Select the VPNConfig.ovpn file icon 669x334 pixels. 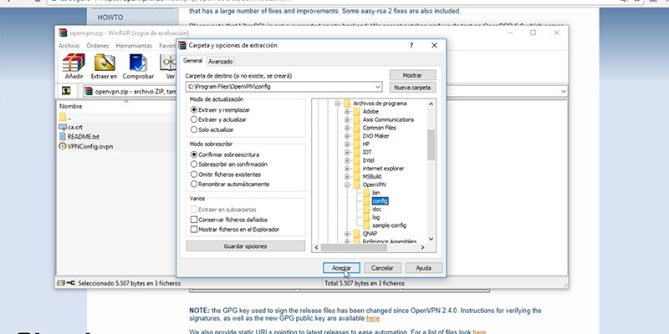pos(63,146)
